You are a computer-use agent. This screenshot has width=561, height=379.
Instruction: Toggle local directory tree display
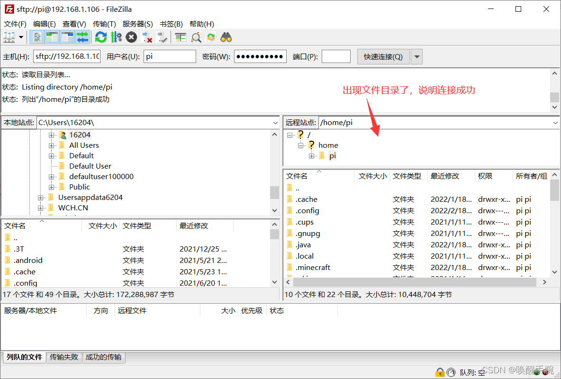pyautogui.click(x=52, y=37)
